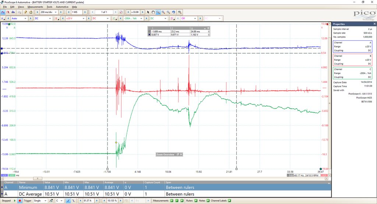This screenshot has width=377, height=204.
Task: Click the Rulers green icon
Action: click(x=196, y=201)
